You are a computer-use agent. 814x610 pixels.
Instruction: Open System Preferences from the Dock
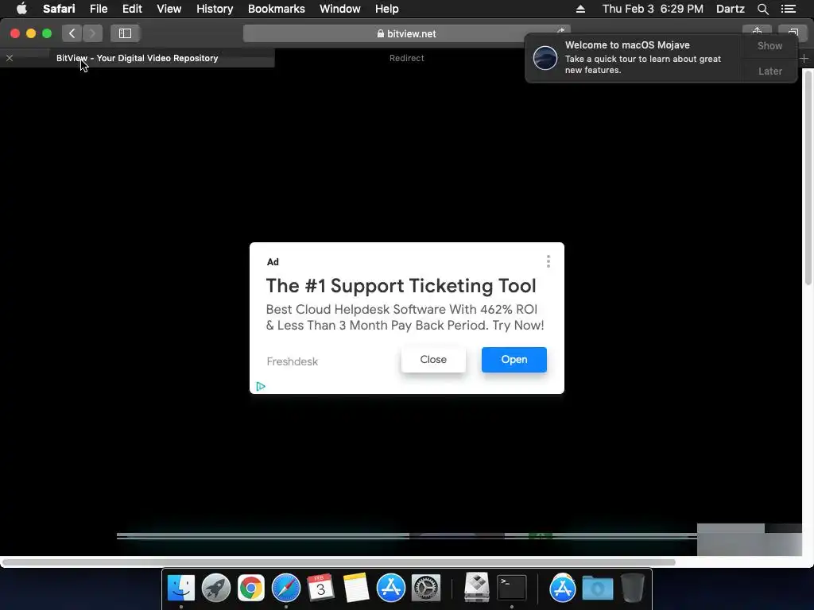click(x=426, y=588)
